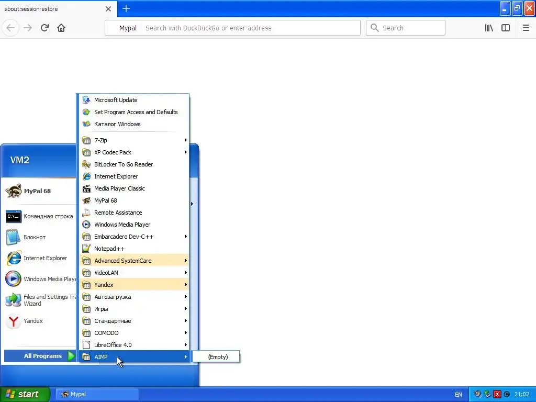Click the pinned MyPal 68 raccoon icon
Viewport: 536px width, 402px height.
(13, 191)
